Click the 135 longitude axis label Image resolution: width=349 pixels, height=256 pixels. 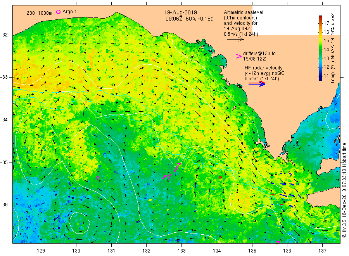(x=252, y=251)
